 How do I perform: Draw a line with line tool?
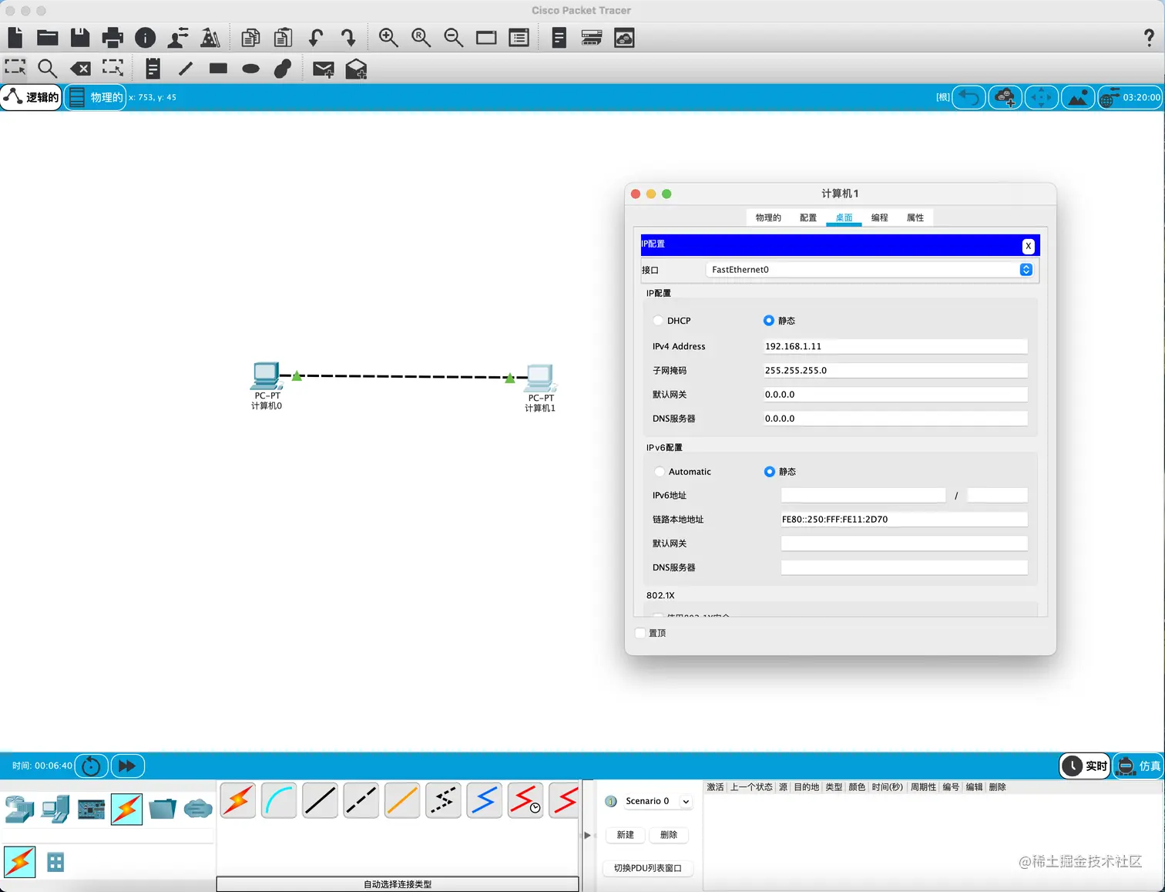click(x=186, y=69)
